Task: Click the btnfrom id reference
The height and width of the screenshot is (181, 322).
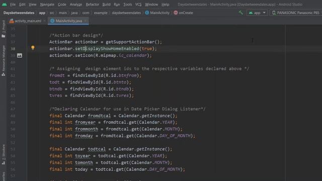Action: coord(127,75)
